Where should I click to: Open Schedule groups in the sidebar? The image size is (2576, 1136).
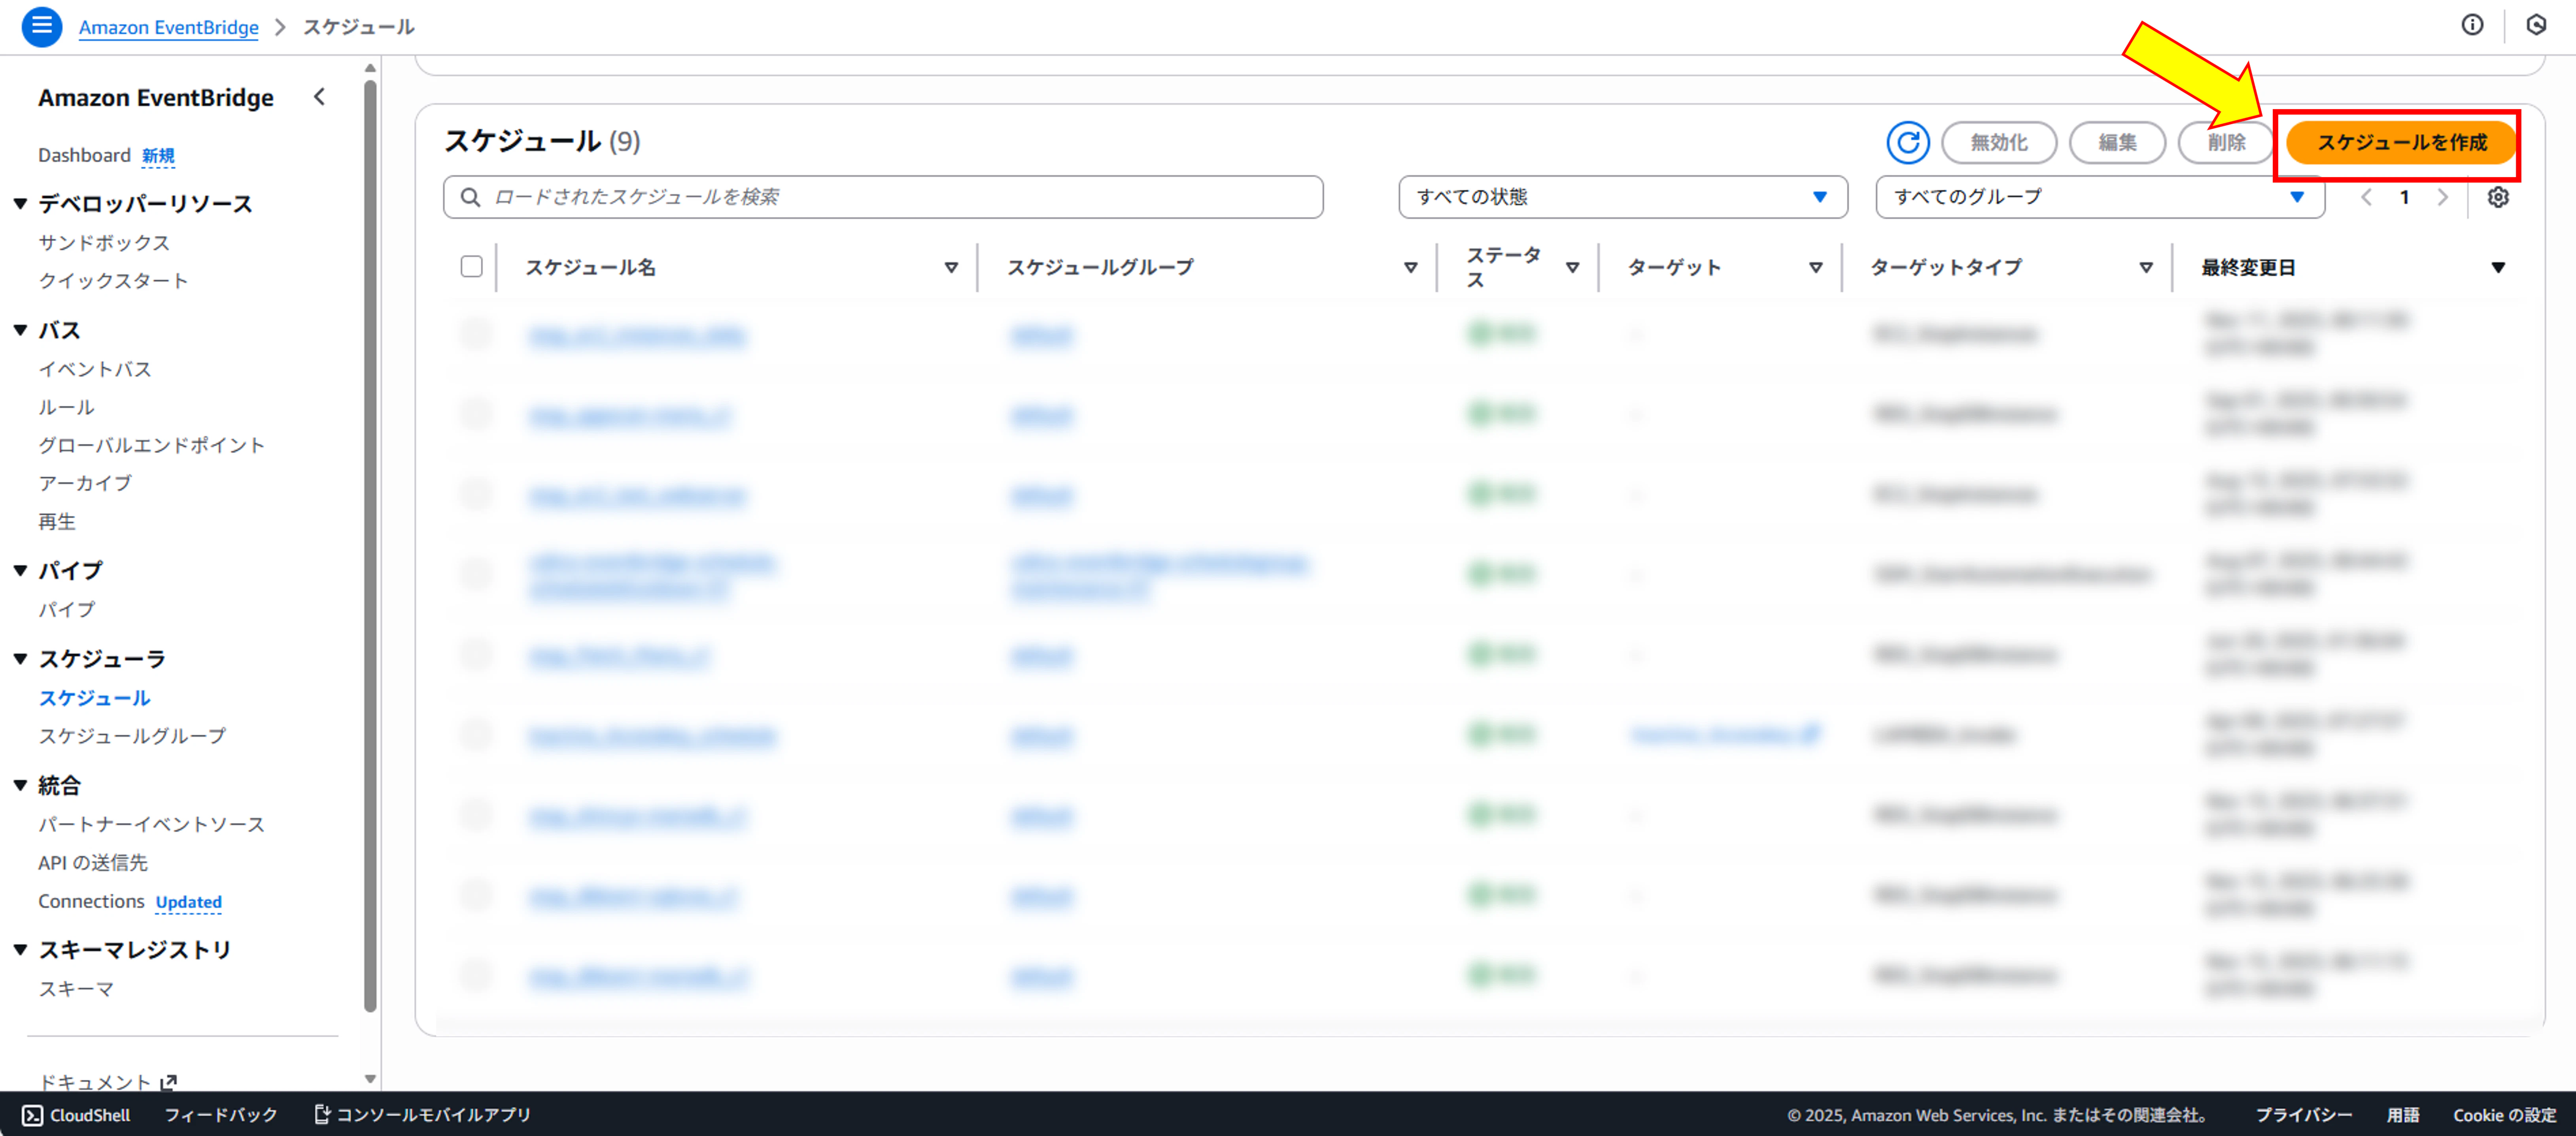tap(132, 736)
